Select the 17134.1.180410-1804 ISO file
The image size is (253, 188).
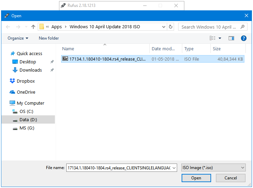click(x=153, y=59)
